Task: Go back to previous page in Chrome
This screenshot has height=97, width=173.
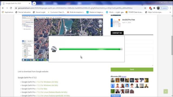Action: [3, 8]
